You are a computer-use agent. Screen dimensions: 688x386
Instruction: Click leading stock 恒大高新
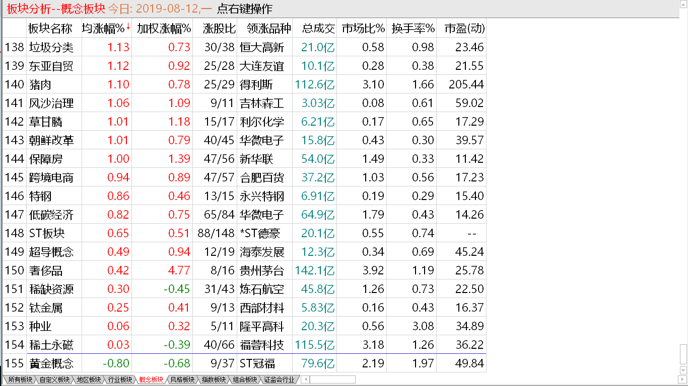tap(262, 47)
